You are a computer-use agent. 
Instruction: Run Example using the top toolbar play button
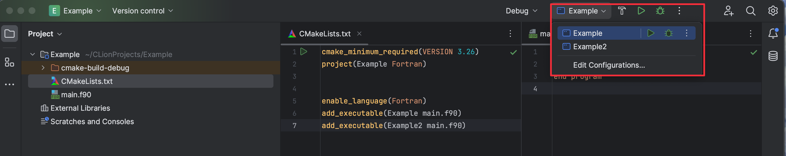click(641, 11)
